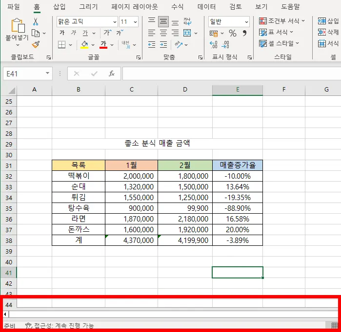Open 조건부 서식 menu
The image size is (341, 332).
click(282, 21)
